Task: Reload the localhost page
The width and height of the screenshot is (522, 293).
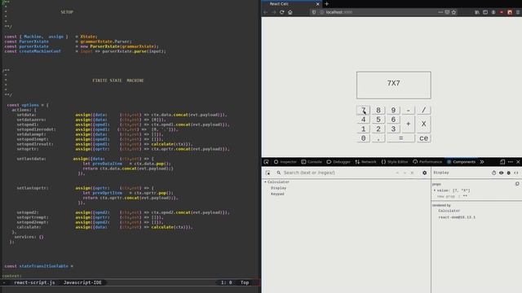Action: 282,12
